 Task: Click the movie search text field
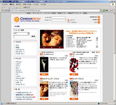tap(22, 37)
